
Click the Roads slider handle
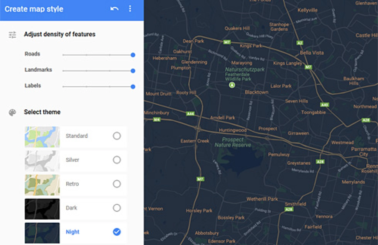(x=133, y=55)
